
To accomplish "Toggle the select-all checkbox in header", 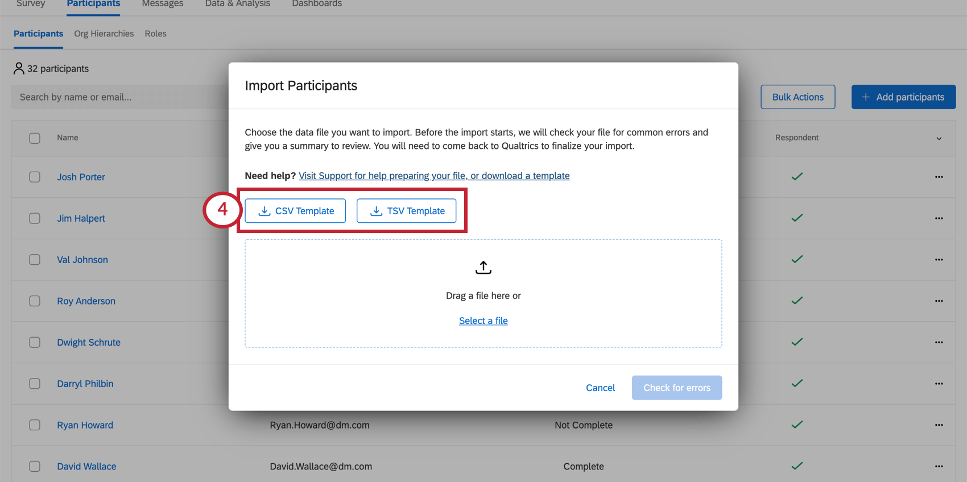I will (35, 138).
